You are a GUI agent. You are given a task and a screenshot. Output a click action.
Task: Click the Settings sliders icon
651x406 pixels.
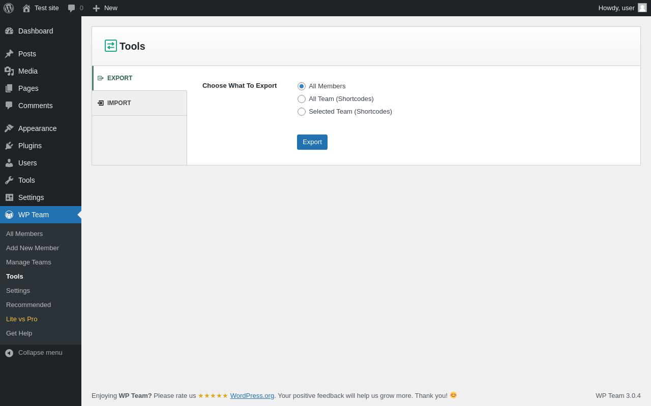click(x=9, y=197)
